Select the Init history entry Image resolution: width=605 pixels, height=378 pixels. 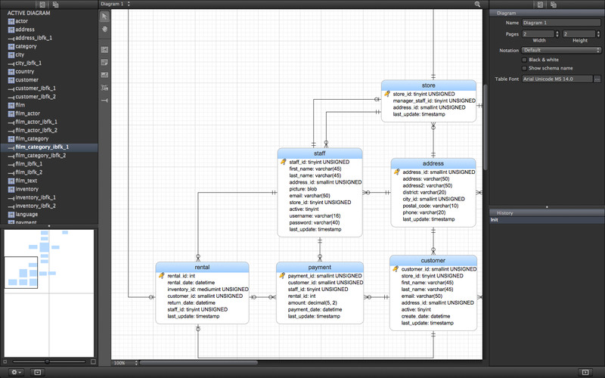click(x=494, y=220)
